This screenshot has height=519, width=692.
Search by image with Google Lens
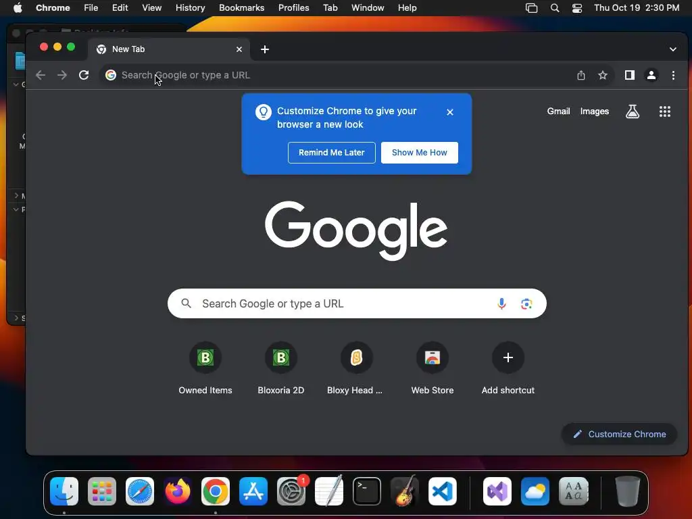tap(526, 303)
